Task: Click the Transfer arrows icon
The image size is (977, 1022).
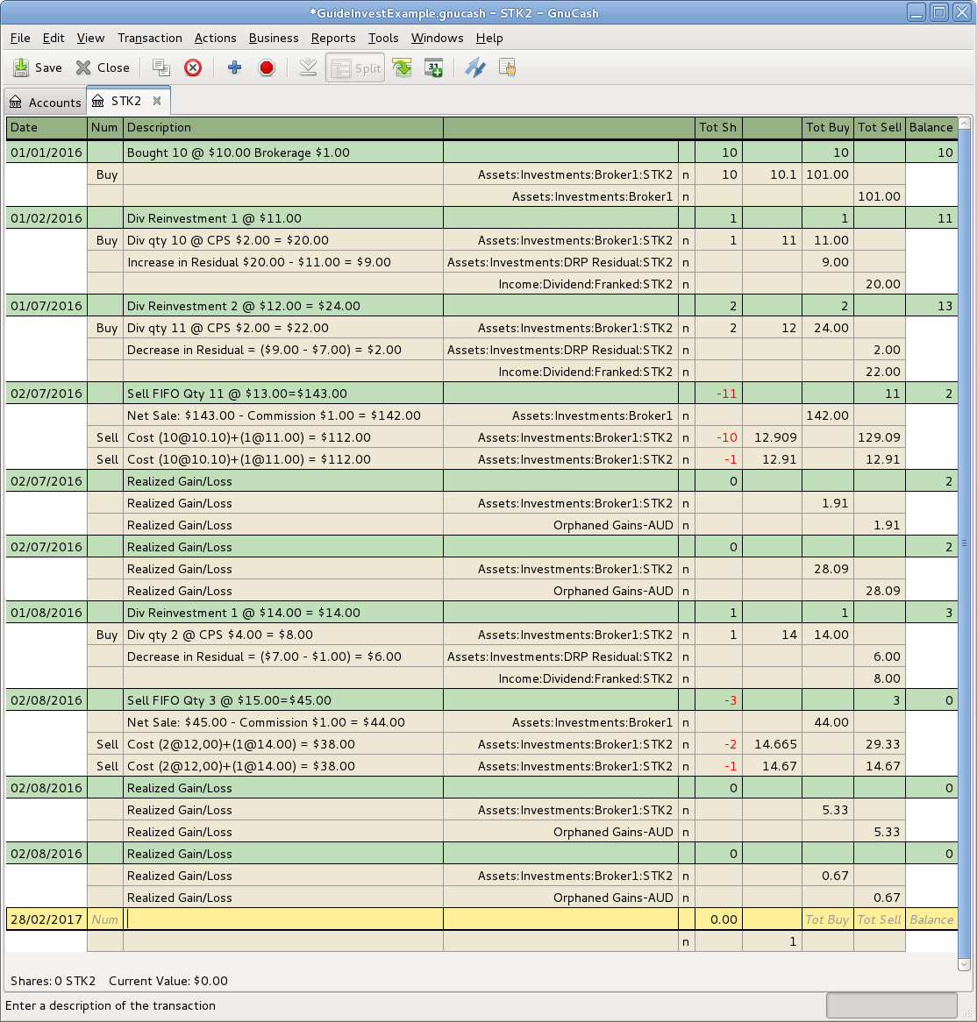Action: point(475,67)
